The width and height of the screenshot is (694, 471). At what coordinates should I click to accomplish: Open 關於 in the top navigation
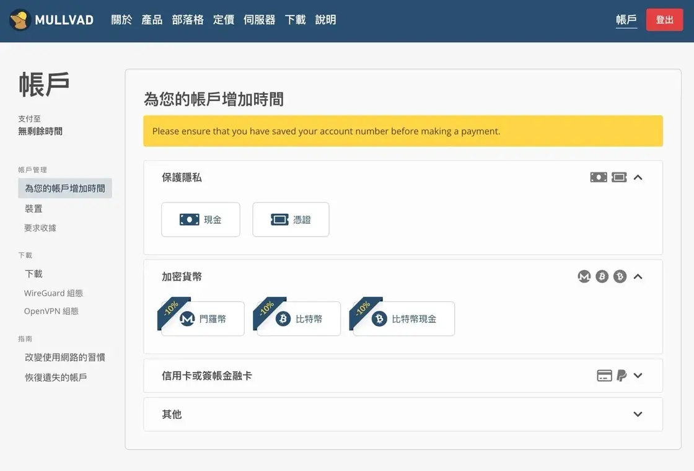(x=121, y=20)
